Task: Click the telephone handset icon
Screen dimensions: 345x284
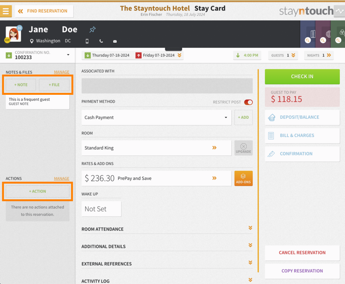Action: coord(101,41)
